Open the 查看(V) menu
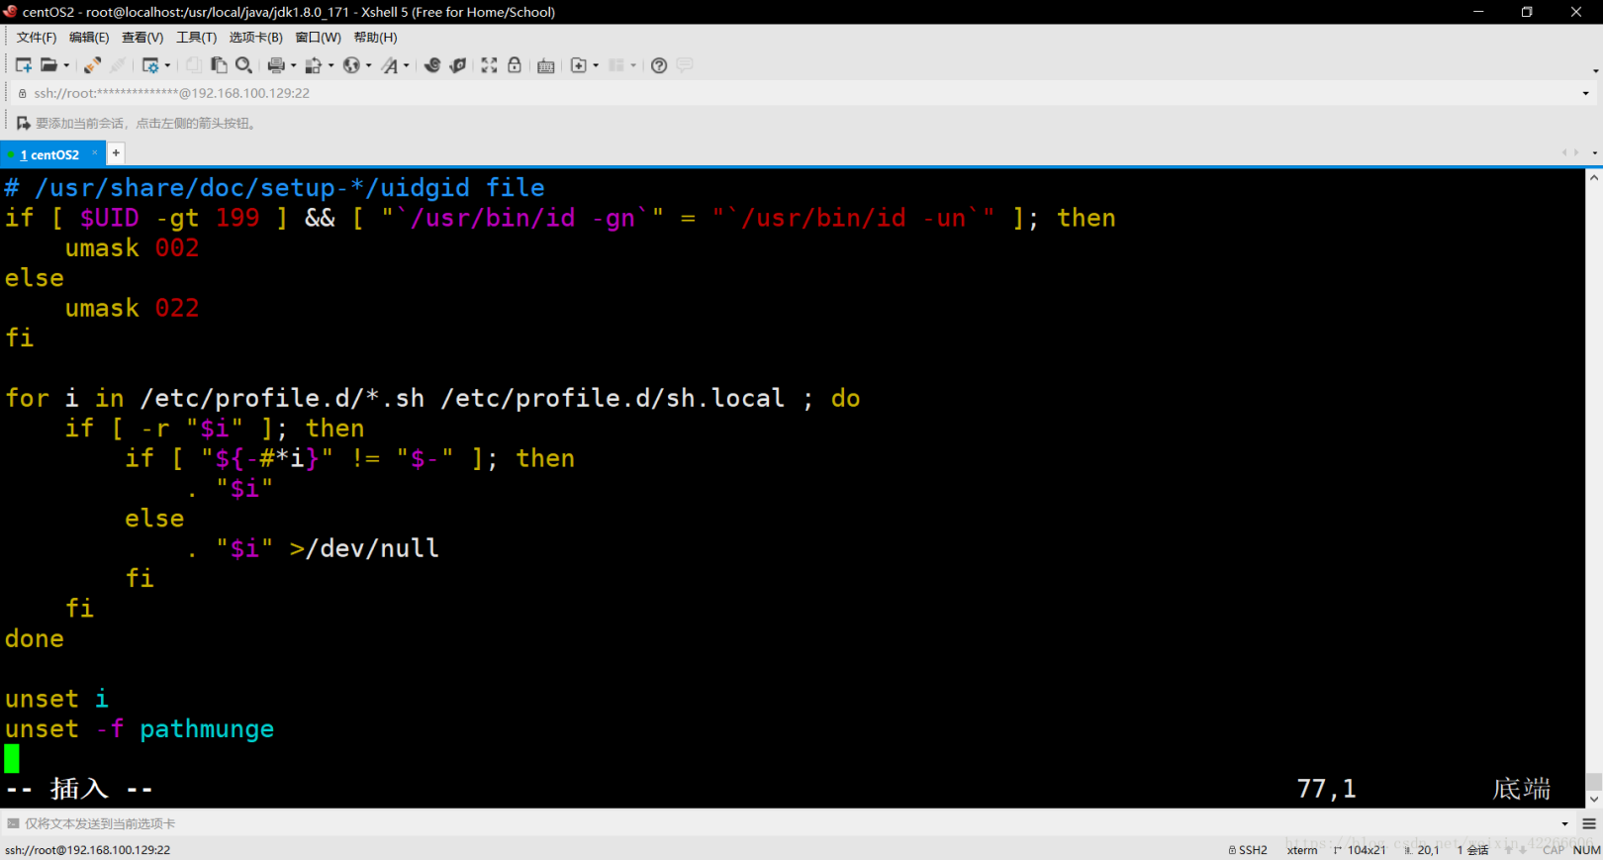Image resolution: width=1603 pixels, height=860 pixels. [x=142, y=38]
